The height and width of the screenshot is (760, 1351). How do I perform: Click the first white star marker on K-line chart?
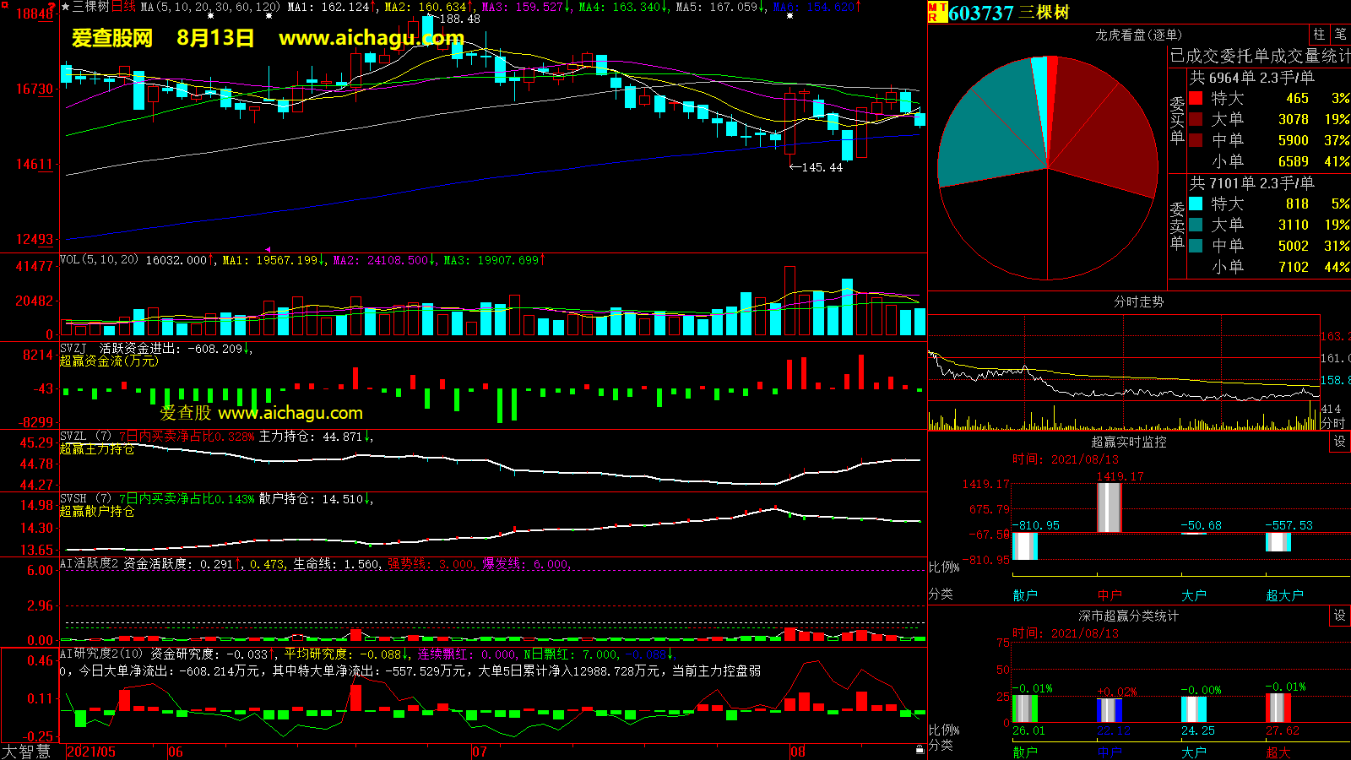(210, 16)
